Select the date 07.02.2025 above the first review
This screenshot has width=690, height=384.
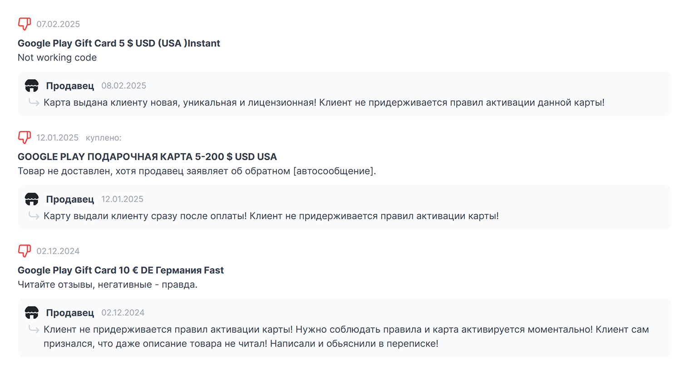58,24
